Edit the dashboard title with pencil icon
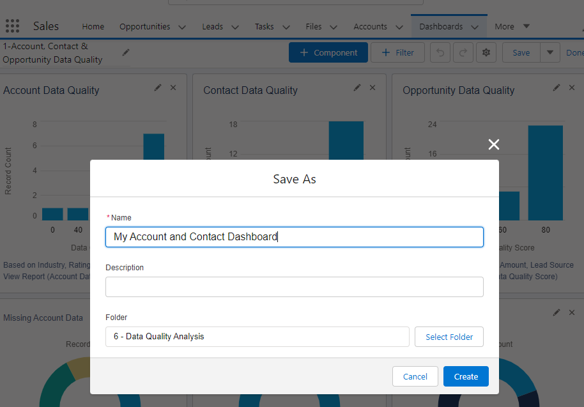 [x=126, y=52]
